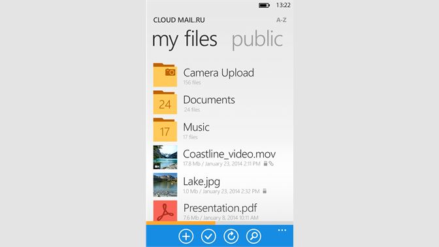This screenshot has height=247, width=439.
Task: Tap the Music folder name
Action: pyautogui.click(x=196, y=127)
